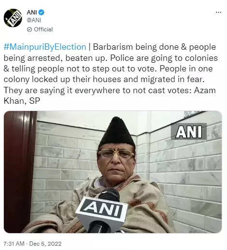Click 'Police are going to colonies' text
The width and height of the screenshot is (227, 250).
[x=164, y=58]
